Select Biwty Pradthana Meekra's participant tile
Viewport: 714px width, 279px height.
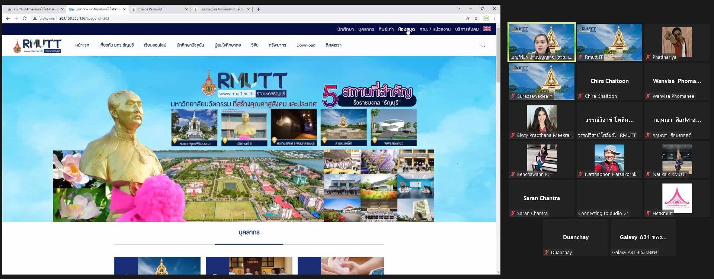click(x=542, y=120)
